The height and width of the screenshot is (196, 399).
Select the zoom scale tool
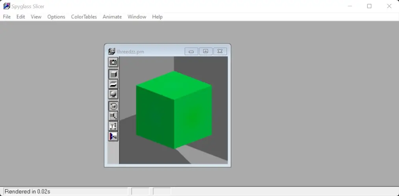[x=113, y=116]
